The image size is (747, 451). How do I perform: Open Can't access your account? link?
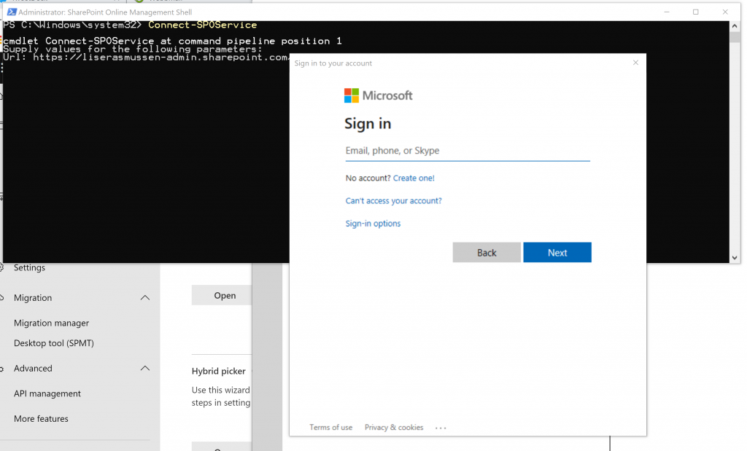(x=393, y=201)
